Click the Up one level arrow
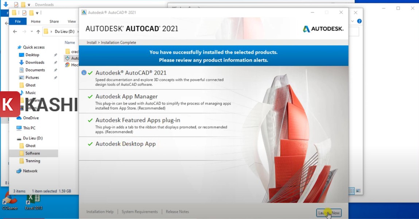 pos(38,32)
